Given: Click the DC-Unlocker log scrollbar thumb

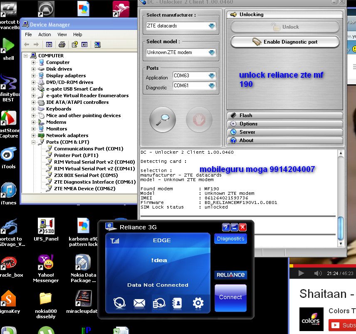Looking at the screenshot, I should (340, 228).
